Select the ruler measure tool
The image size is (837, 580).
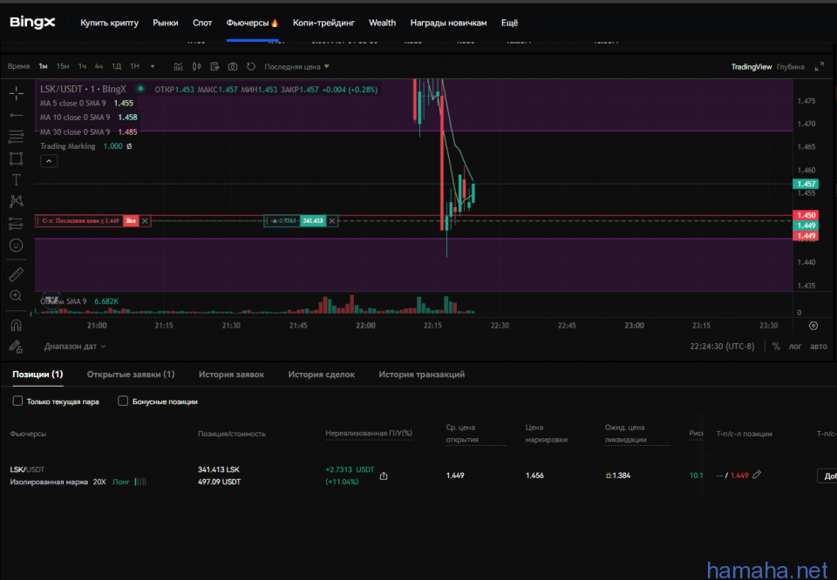(x=16, y=274)
